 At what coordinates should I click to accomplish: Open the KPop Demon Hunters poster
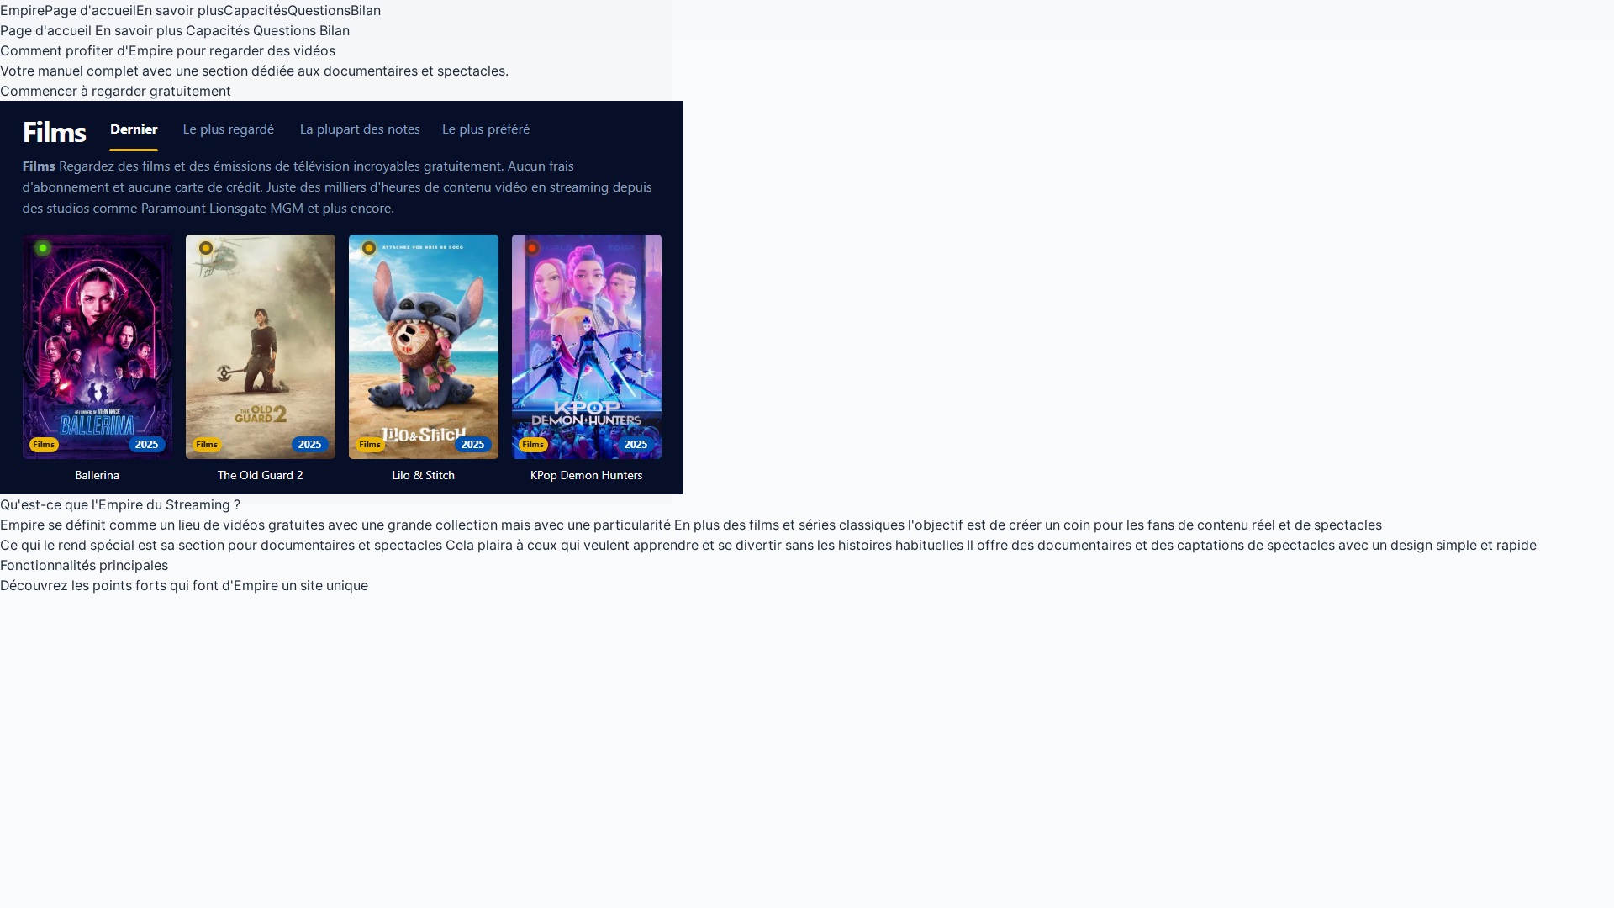587,346
